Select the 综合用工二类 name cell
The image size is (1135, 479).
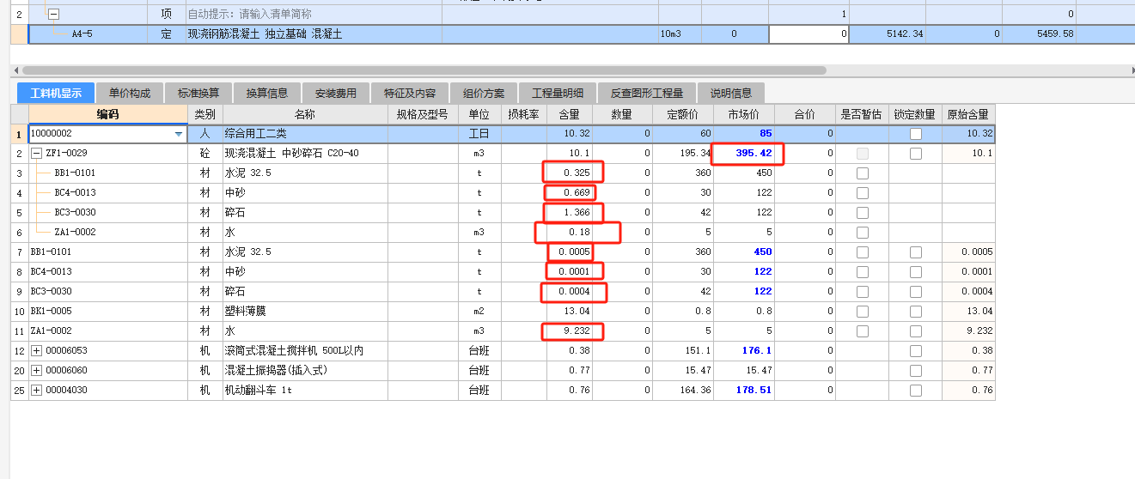[305, 134]
